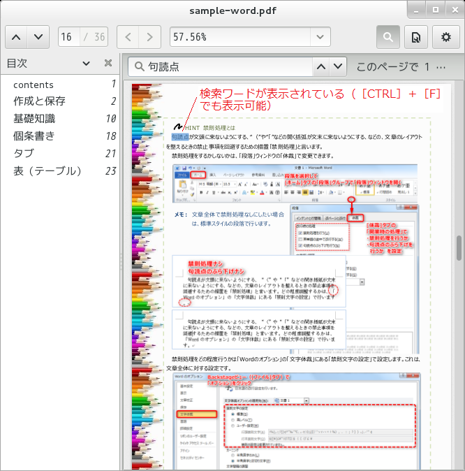The width and height of the screenshot is (465, 471).
Task: Close the sidebar using the X icon
Action: [x=108, y=64]
